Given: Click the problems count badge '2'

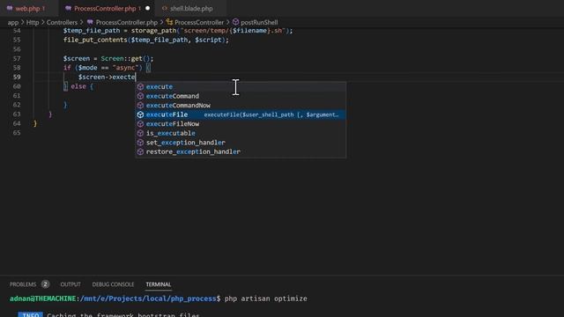Looking at the screenshot, I should point(45,284).
